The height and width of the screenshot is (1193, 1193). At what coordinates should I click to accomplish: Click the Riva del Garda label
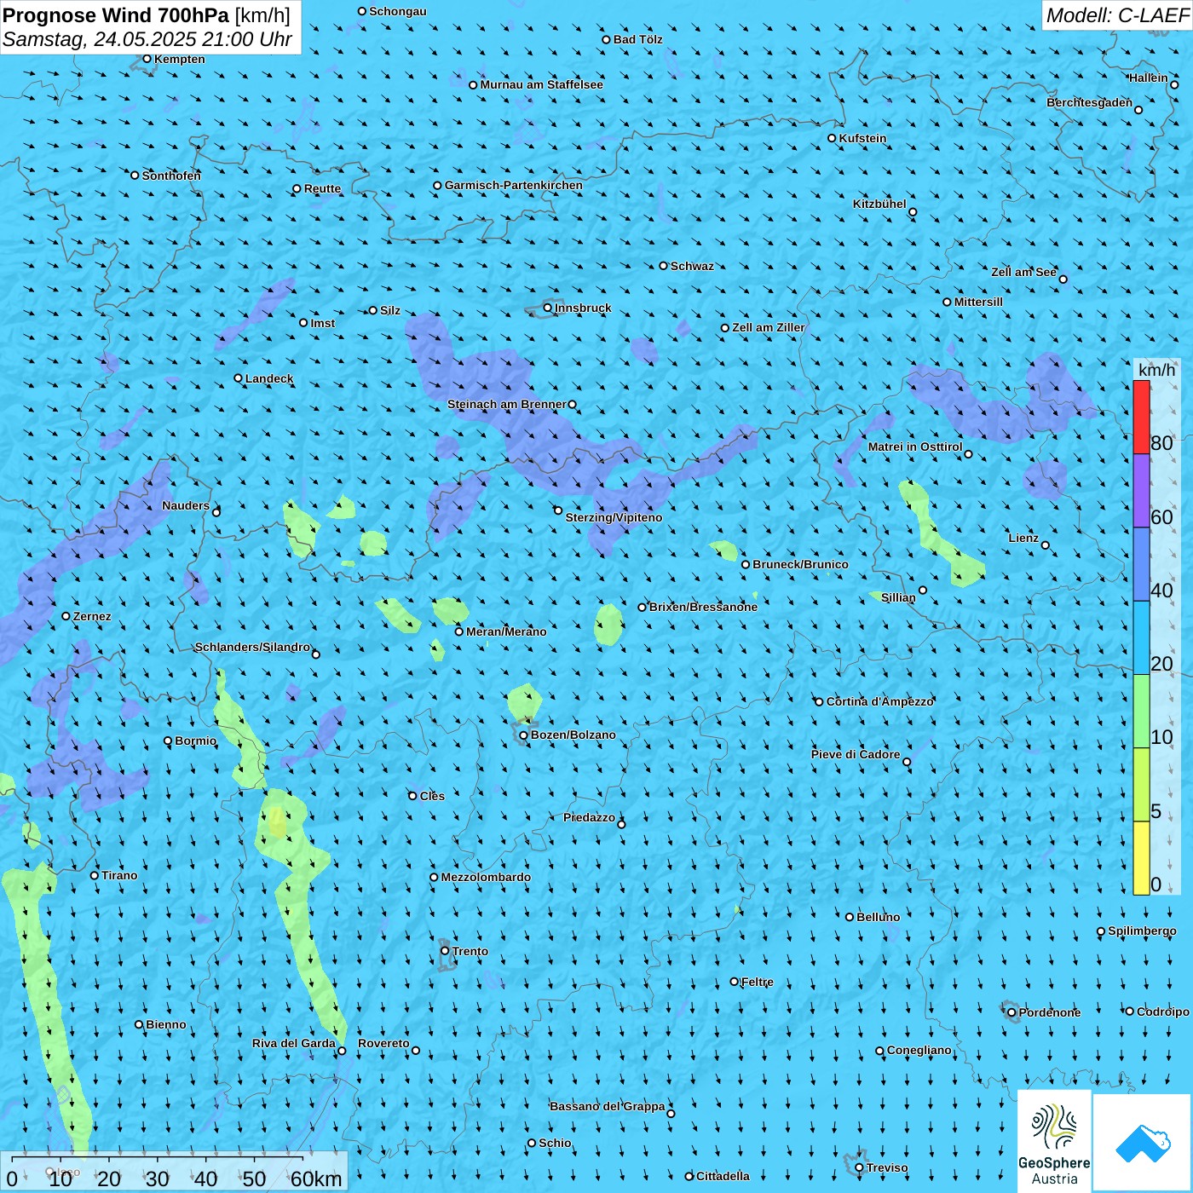294,1043
